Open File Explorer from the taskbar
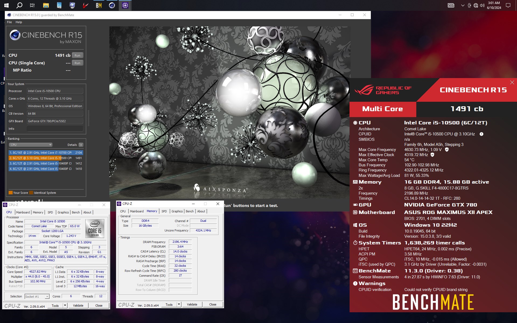Screen dimensions: 517x323 [x=46, y=5]
